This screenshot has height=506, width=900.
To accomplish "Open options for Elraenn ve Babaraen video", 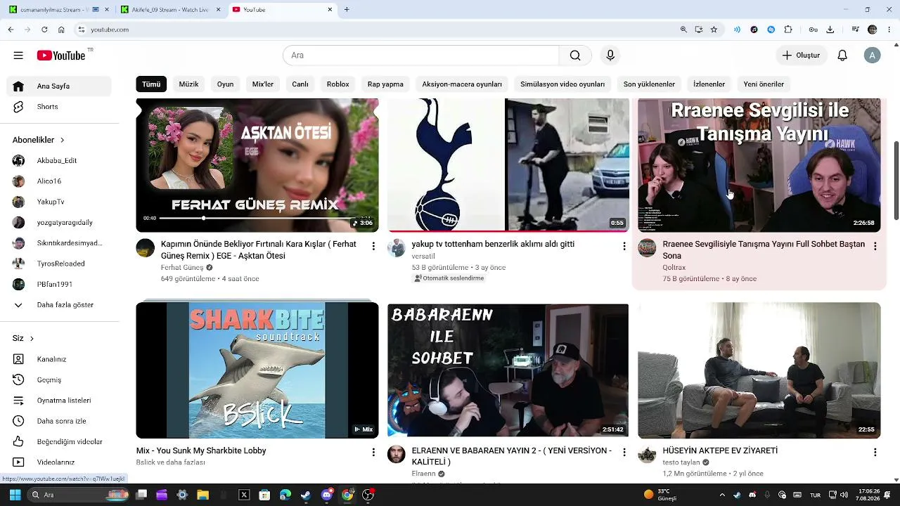I will [x=624, y=453].
